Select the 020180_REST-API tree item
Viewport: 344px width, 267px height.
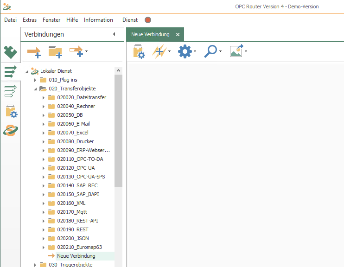point(77,221)
